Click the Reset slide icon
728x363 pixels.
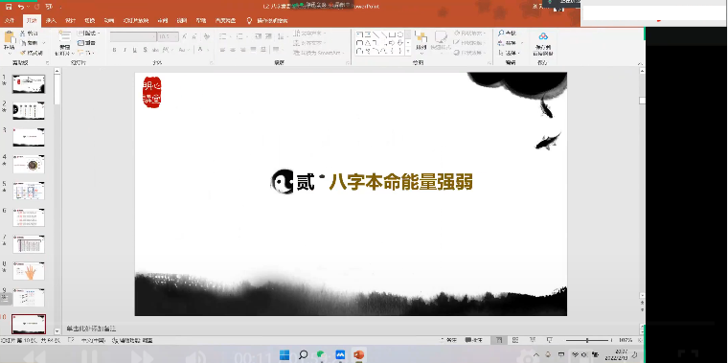(x=80, y=43)
